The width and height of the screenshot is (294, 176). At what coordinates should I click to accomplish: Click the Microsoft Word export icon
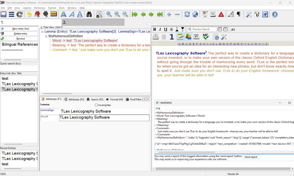click(265, 14)
